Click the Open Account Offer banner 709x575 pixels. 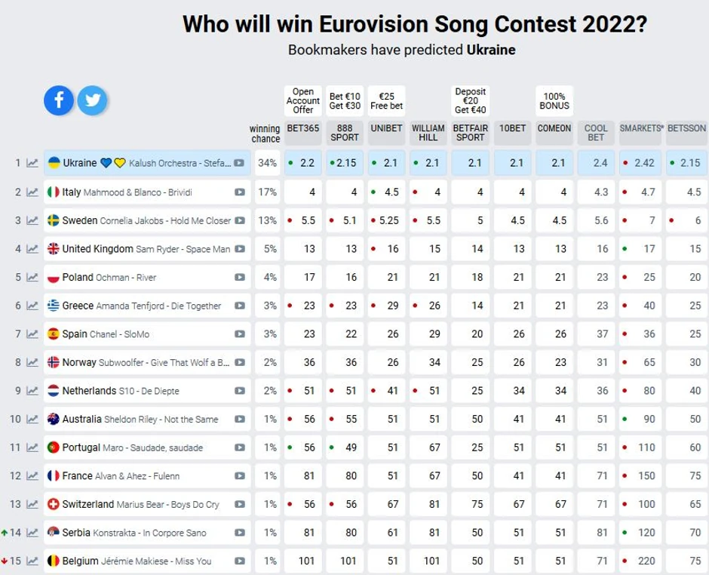pyautogui.click(x=302, y=101)
